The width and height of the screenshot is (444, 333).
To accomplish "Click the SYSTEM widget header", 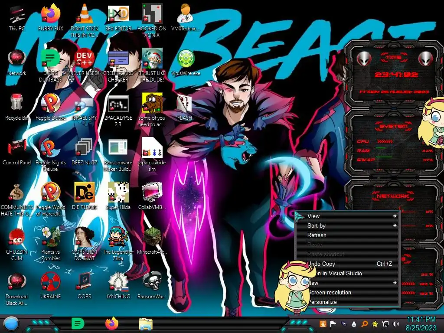I will pos(394,126).
